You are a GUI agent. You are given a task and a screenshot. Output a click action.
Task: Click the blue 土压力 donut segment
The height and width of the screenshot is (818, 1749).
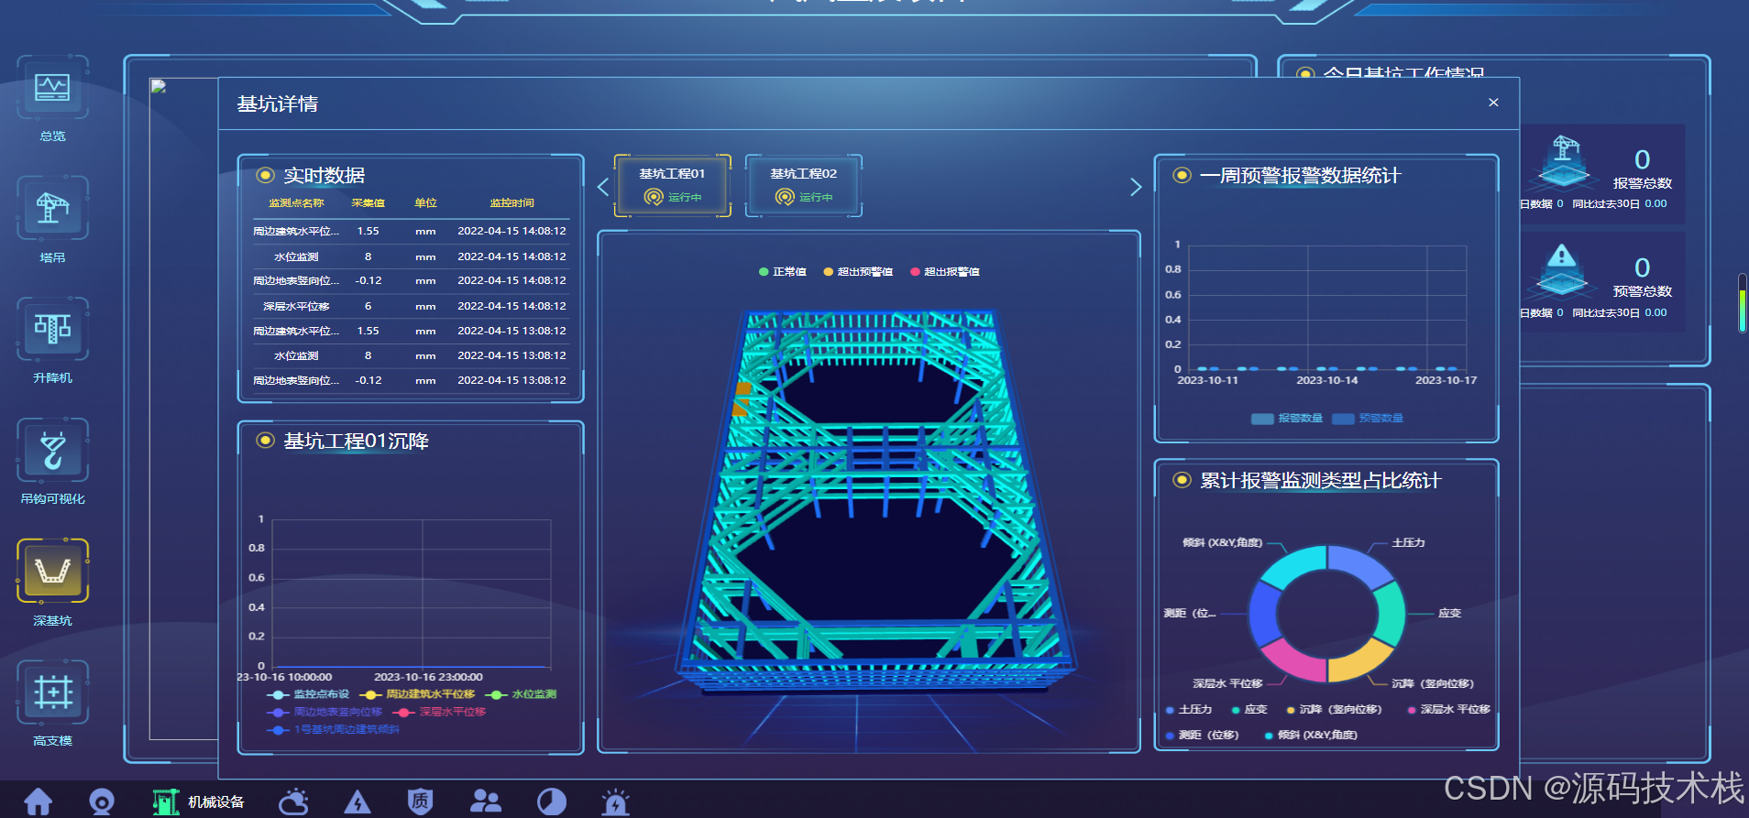[x=1358, y=564]
